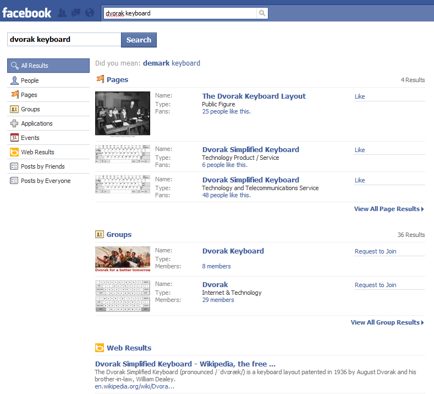Open the Dvorak Keyboard group
The image size is (434, 394).
coord(233,251)
